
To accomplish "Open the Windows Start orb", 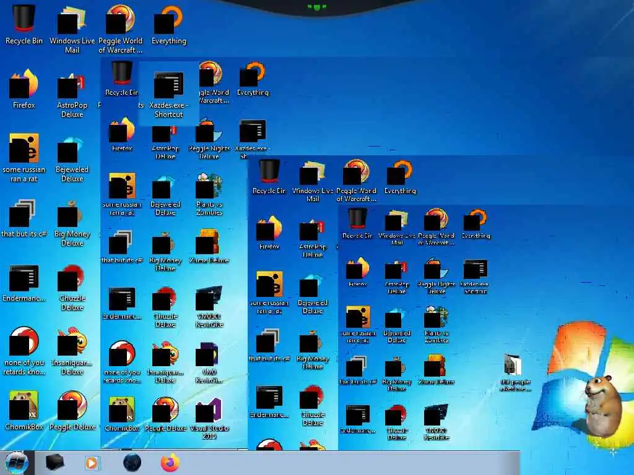I will [x=17, y=463].
